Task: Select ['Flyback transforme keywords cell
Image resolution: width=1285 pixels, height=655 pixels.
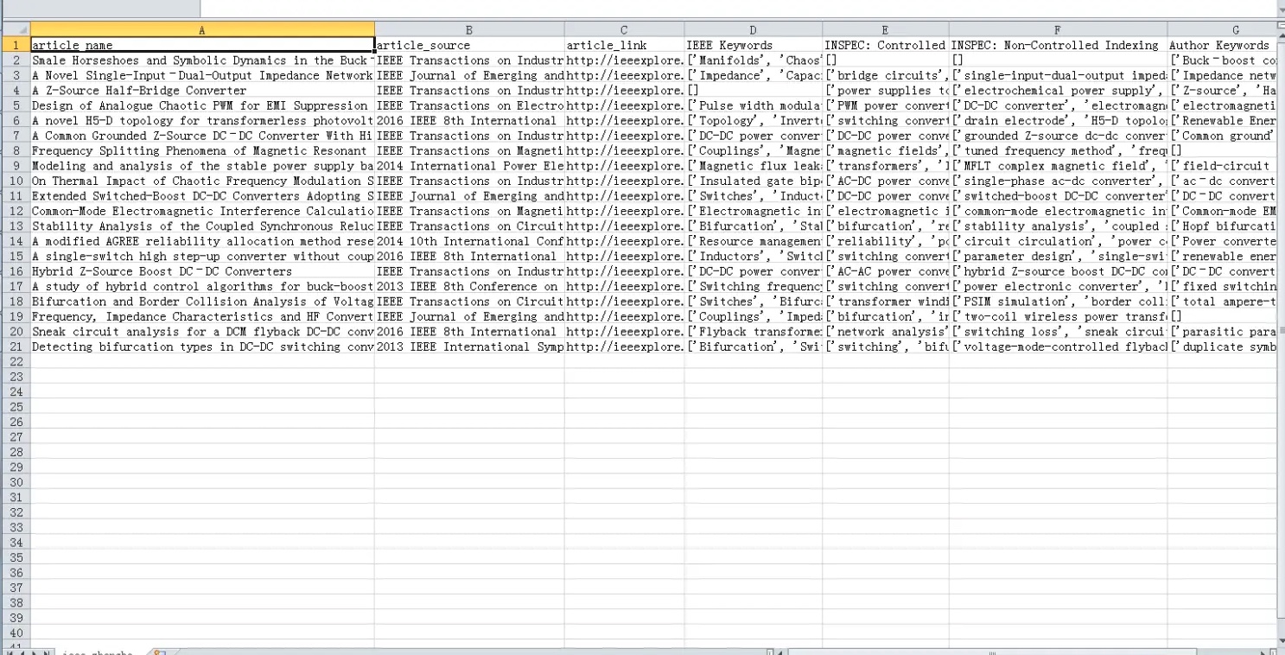Action: [x=754, y=332]
